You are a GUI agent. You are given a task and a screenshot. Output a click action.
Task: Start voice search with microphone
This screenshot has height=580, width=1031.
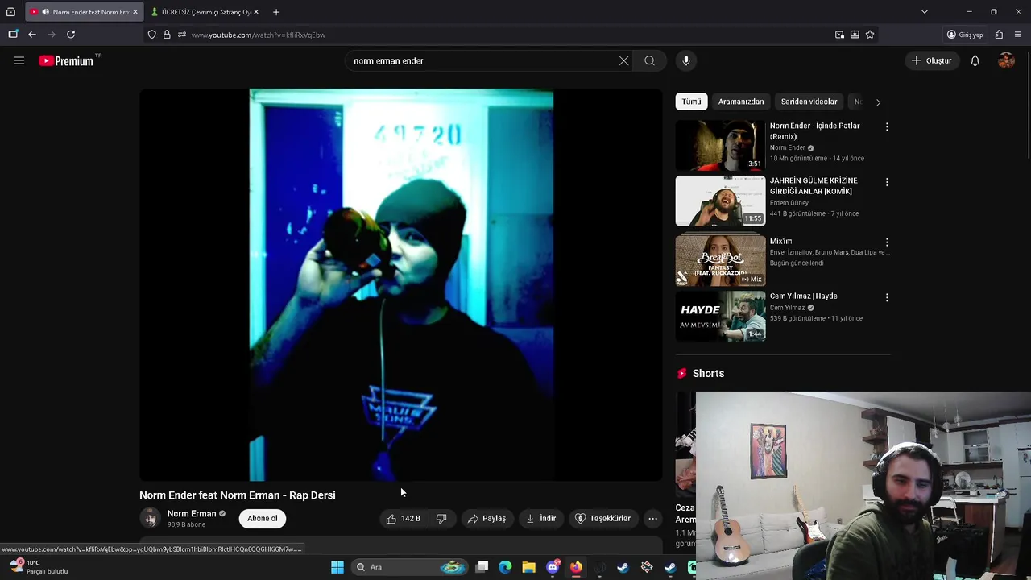(x=686, y=60)
